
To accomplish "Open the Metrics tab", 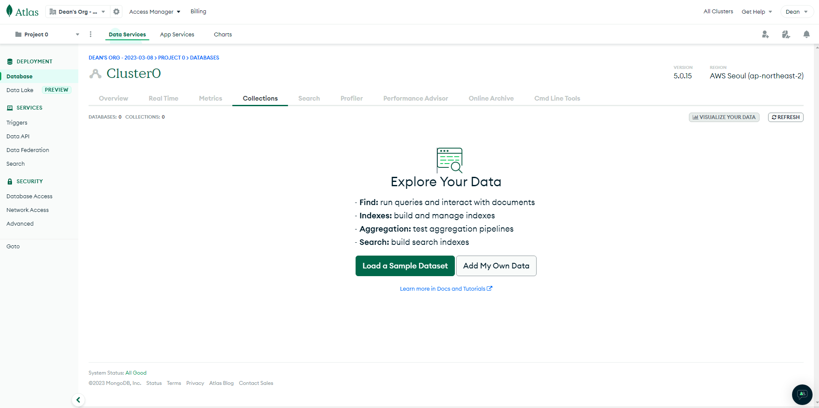I will 211,98.
